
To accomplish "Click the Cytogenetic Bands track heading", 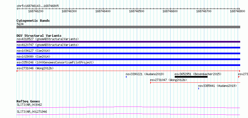I will [x=33, y=21].
